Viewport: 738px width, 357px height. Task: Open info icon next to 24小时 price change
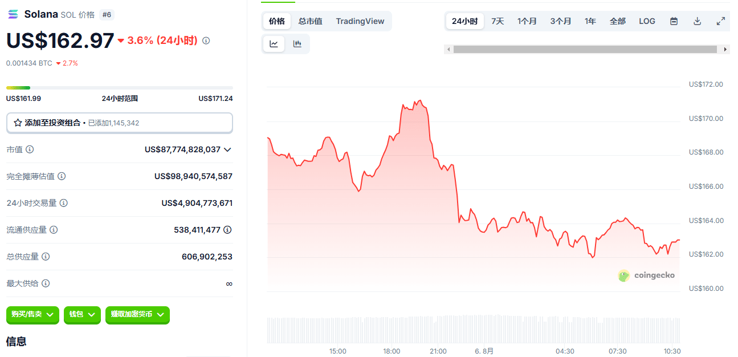[206, 40]
